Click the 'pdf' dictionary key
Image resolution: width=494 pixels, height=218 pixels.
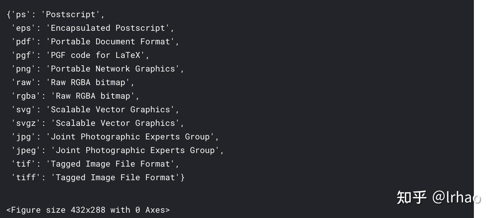pyautogui.click(x=23, y=42)
